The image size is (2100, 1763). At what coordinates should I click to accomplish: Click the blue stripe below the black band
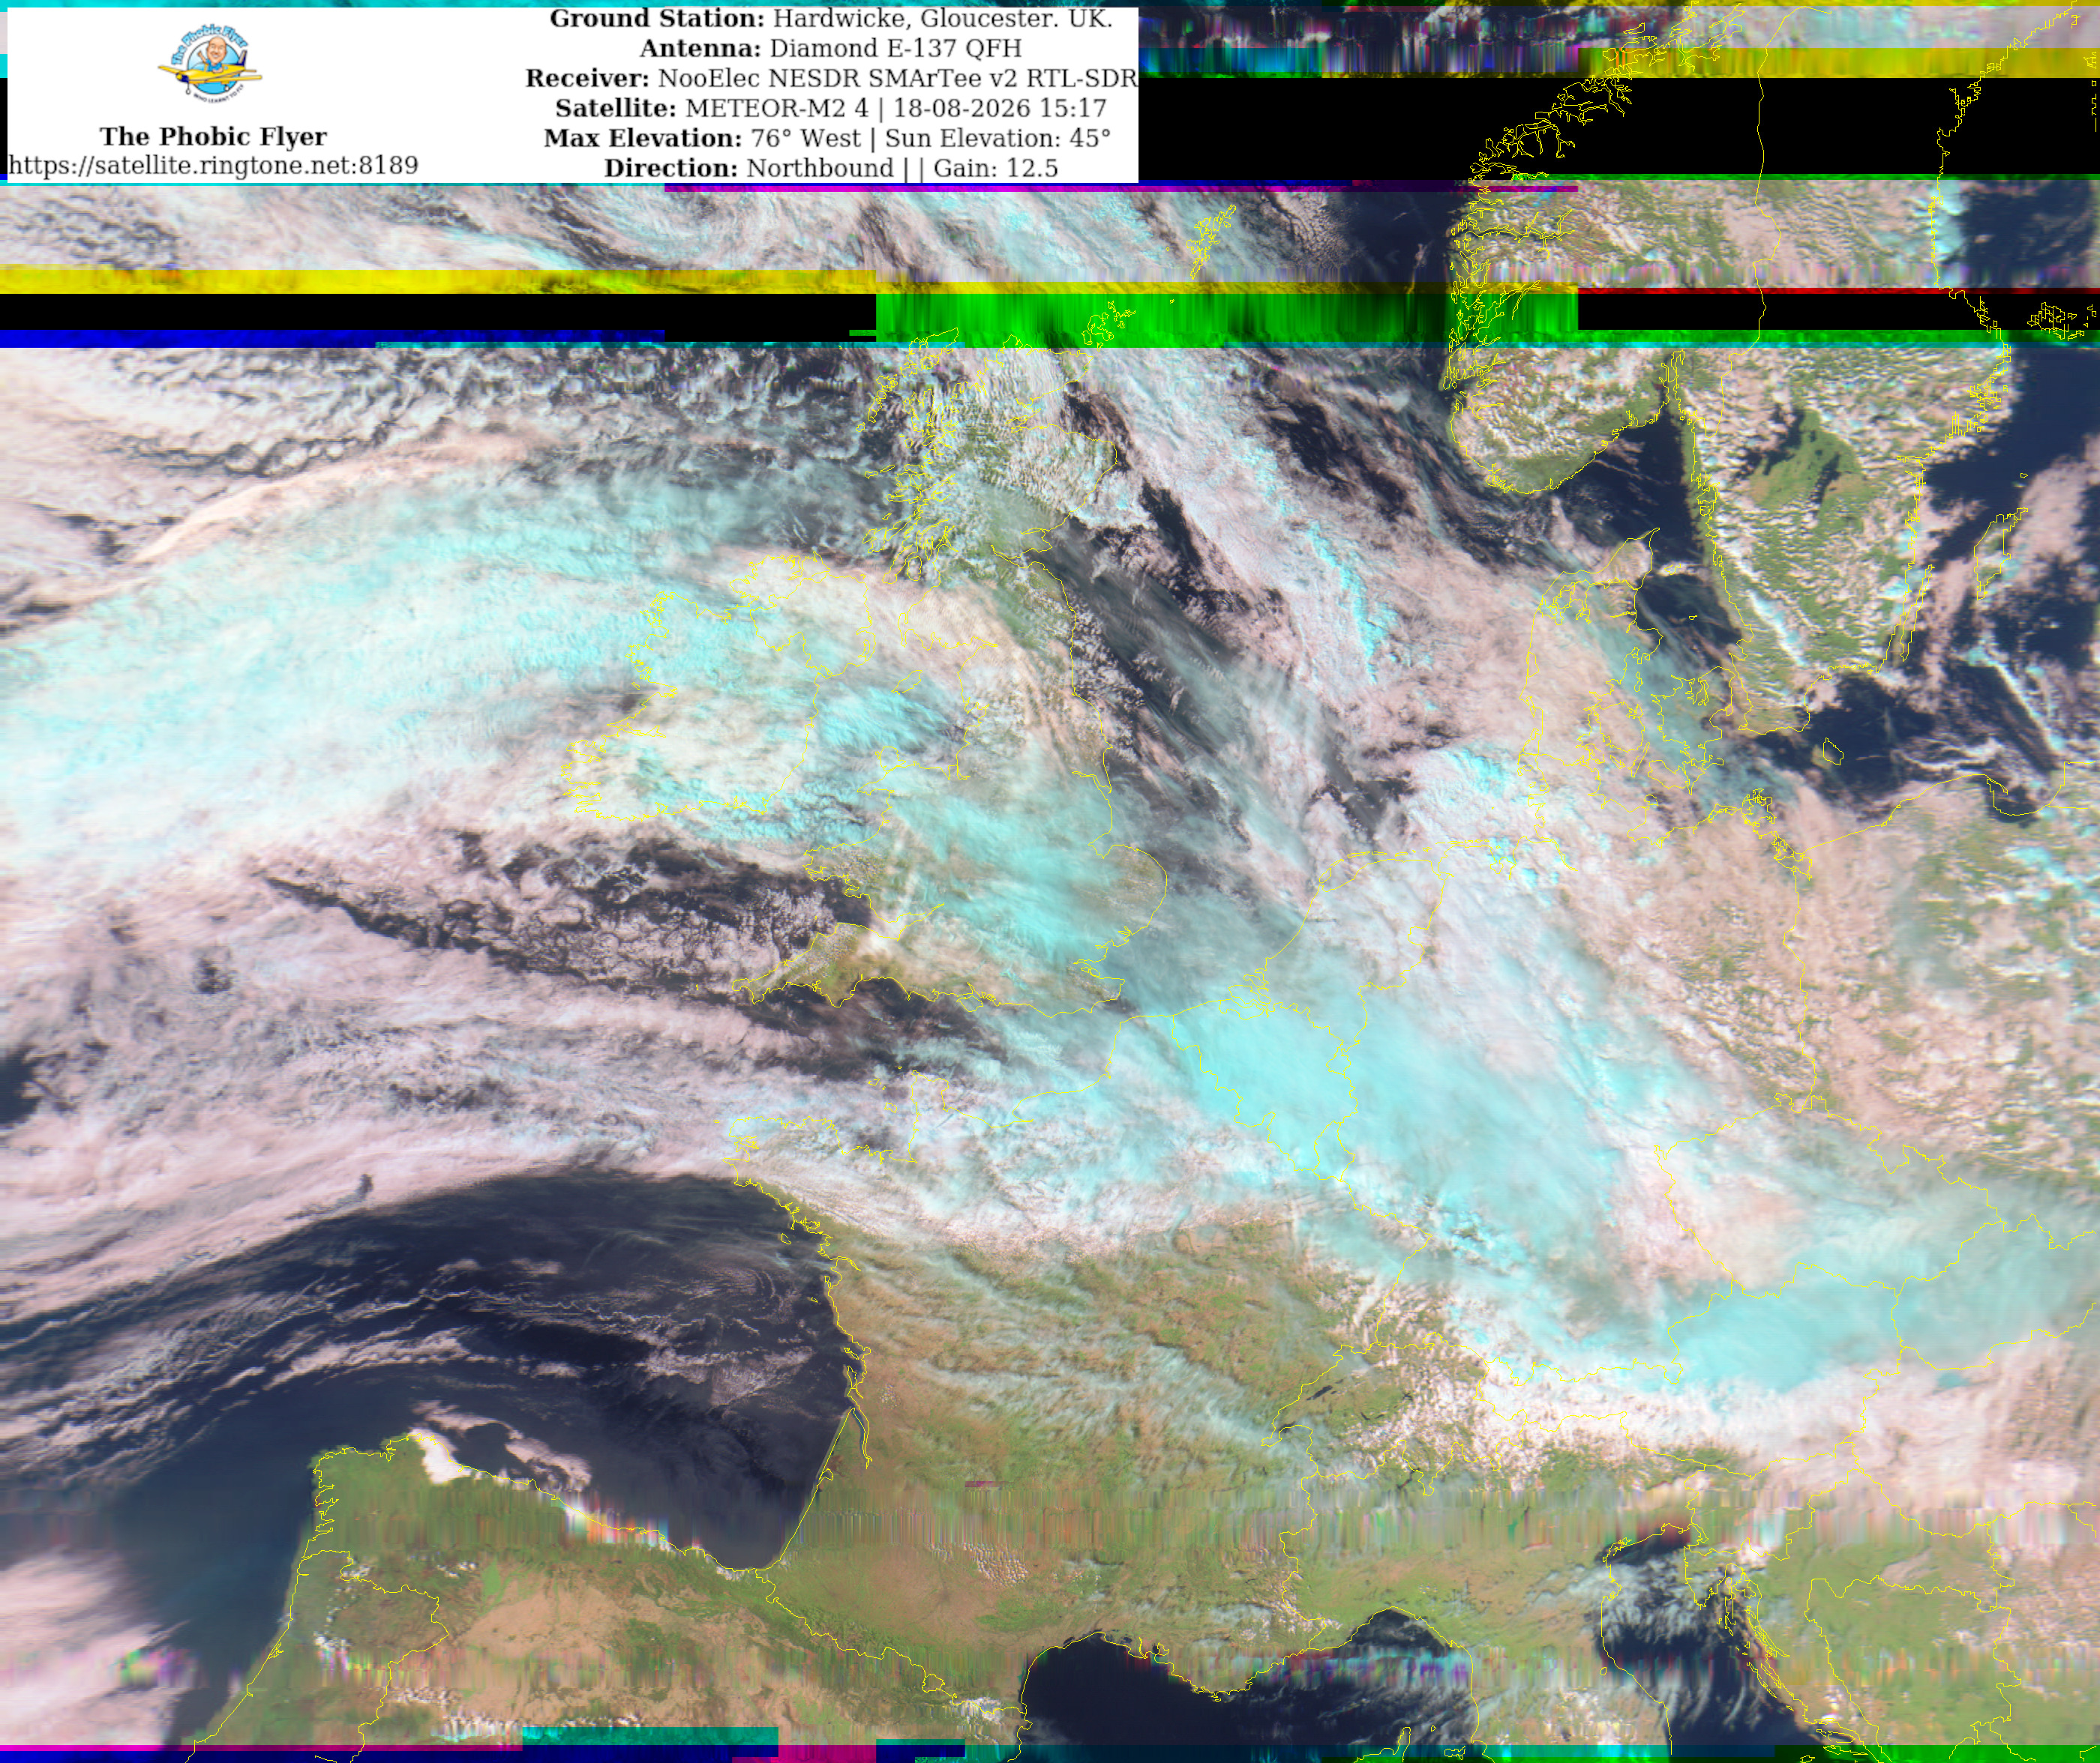[x=332, y=340]
